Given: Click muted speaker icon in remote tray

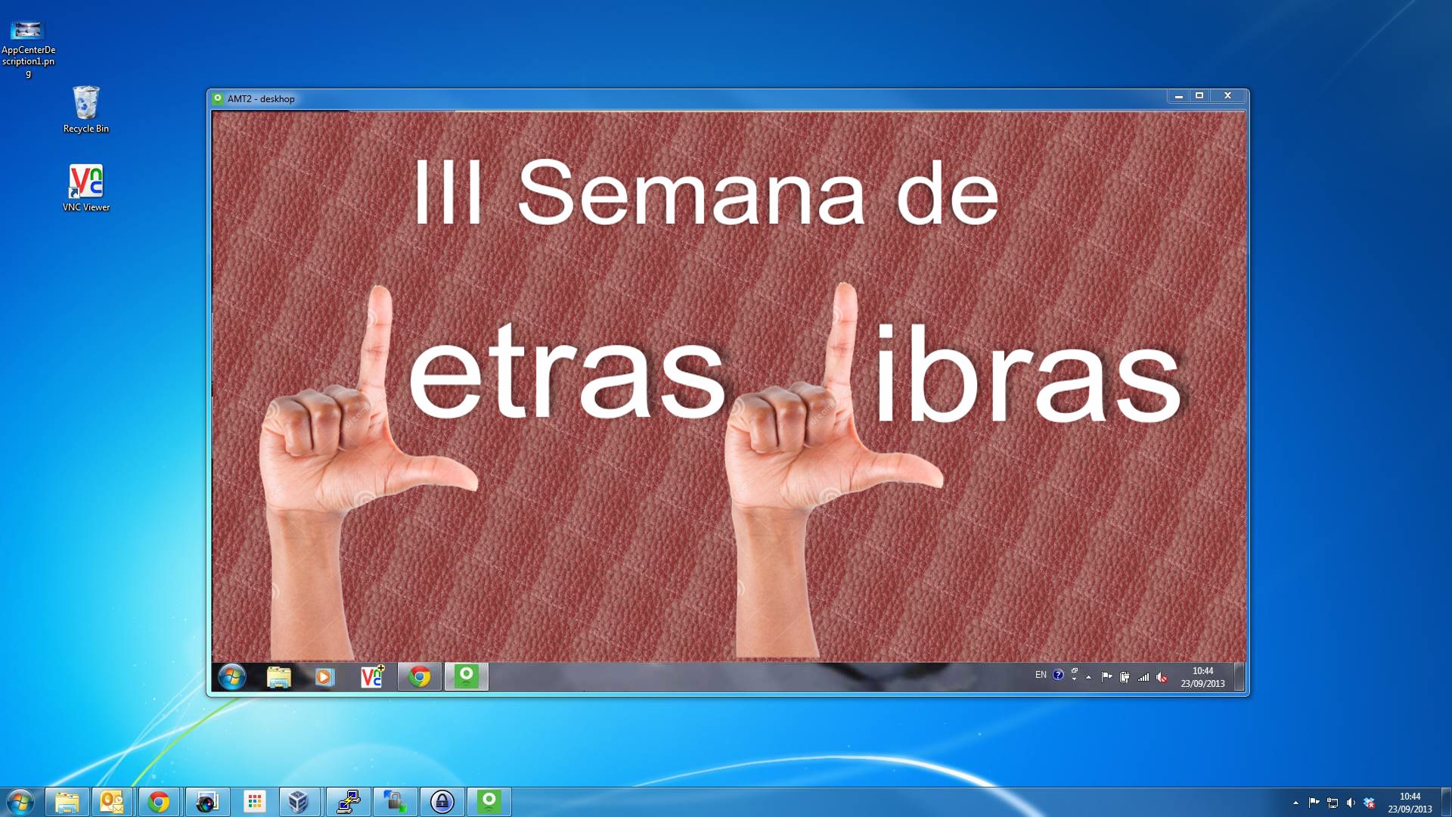Looking at the screenshot, I should tap(1162, 677).
